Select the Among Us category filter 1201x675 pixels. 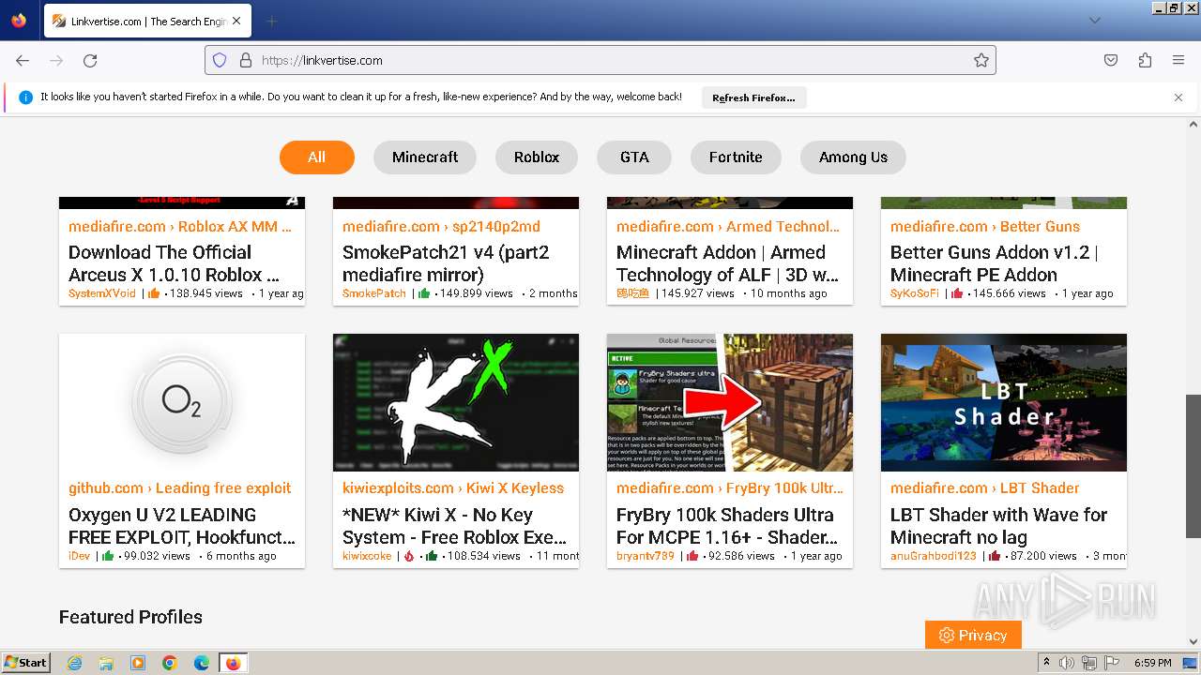click(853, 157)
